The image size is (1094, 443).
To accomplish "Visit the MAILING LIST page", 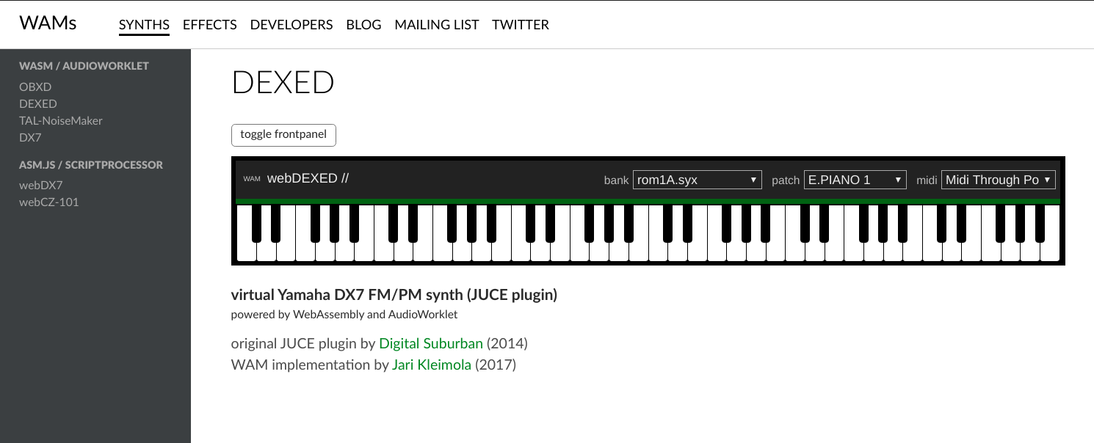I will 436,25.
